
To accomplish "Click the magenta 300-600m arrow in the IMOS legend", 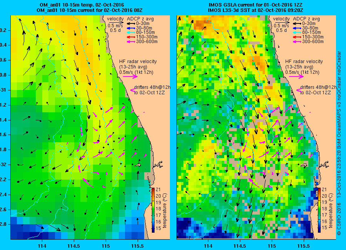I will pyautogui.click(x=297, y=42).
